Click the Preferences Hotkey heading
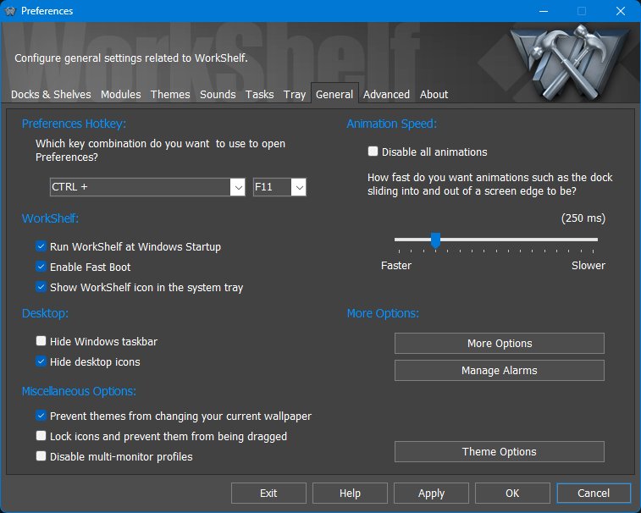 pos(74,124)
